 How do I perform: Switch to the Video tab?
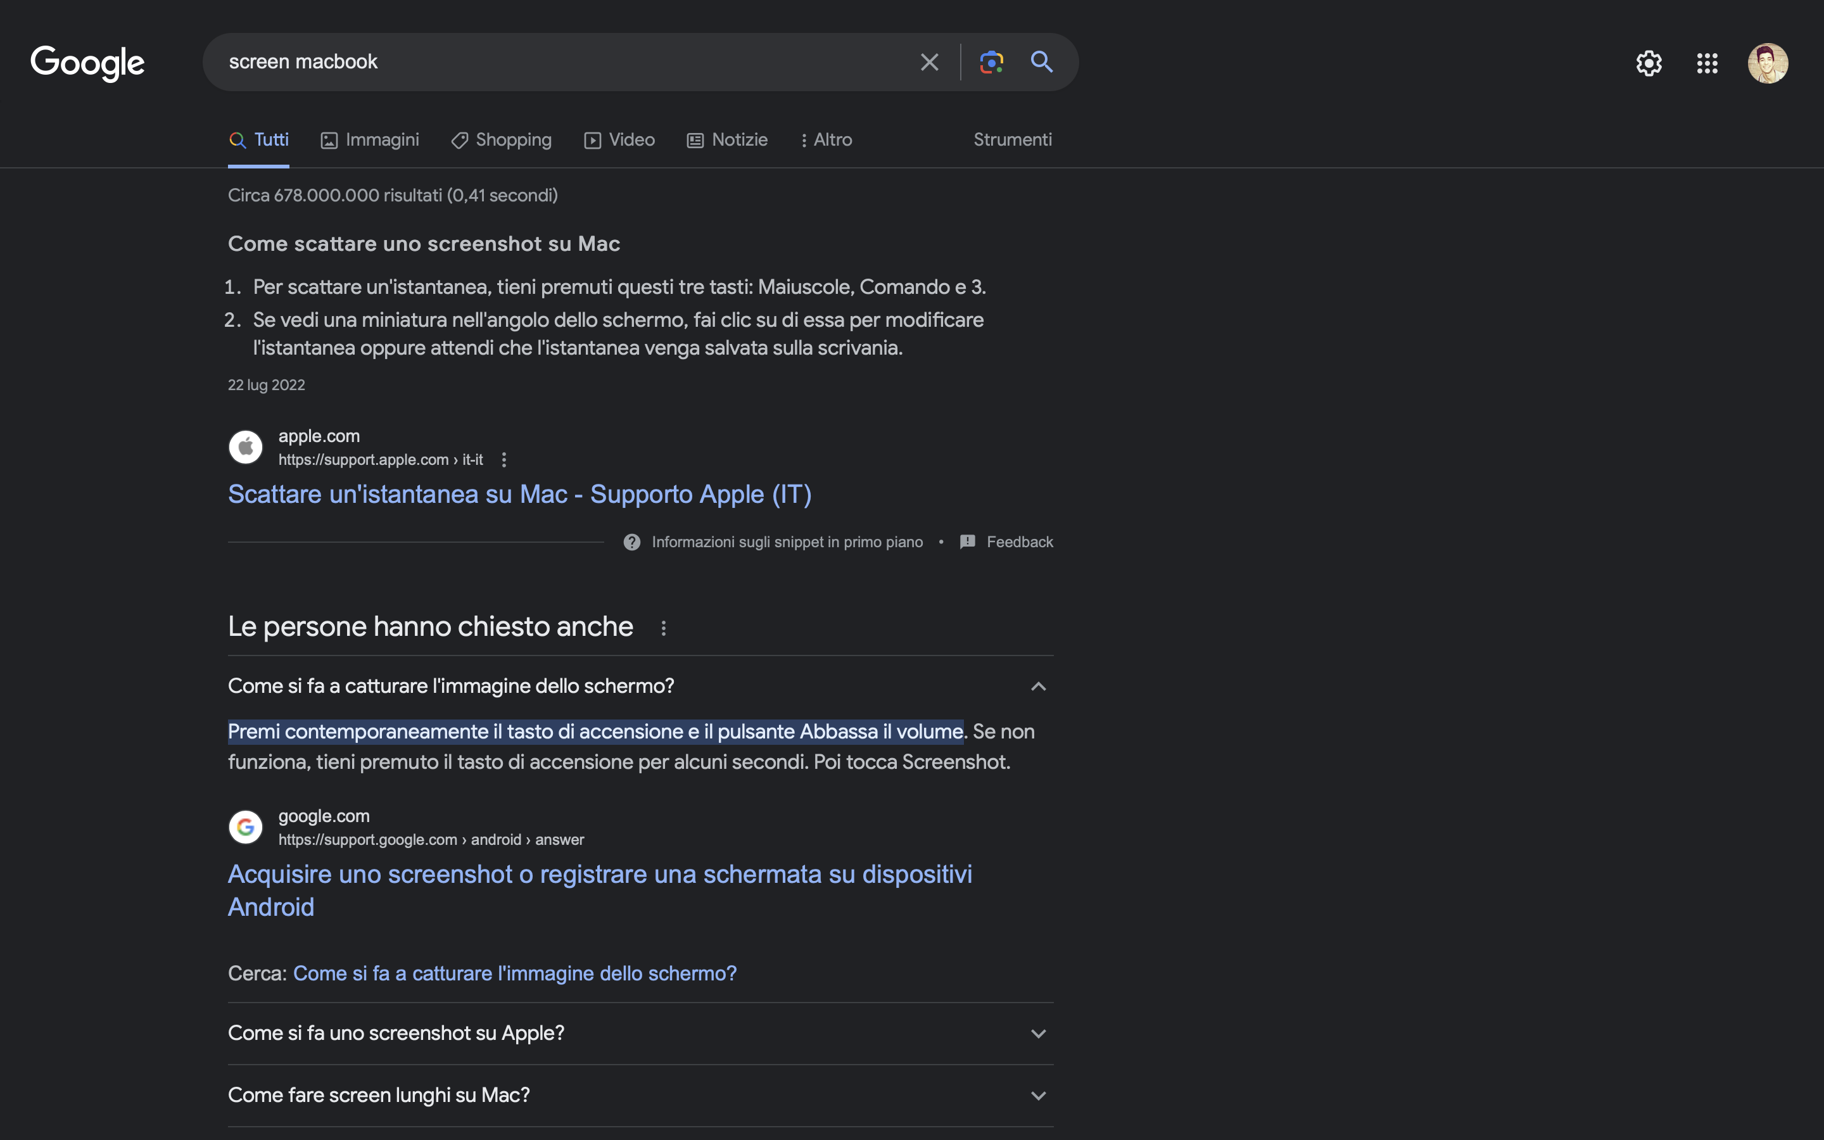coord(619,139)
